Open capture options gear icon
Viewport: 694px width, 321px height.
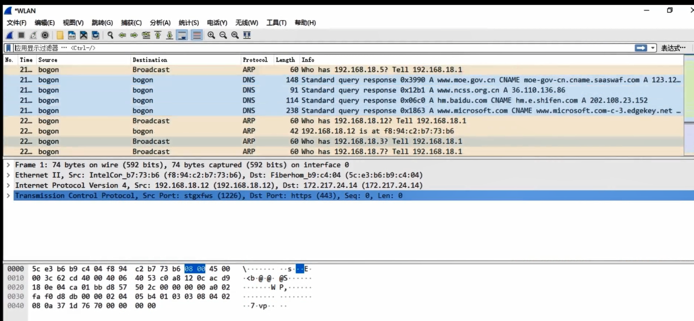point(45,35)
